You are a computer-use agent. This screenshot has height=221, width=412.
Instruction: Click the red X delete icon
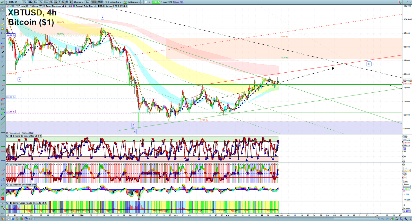pos(3,198)
